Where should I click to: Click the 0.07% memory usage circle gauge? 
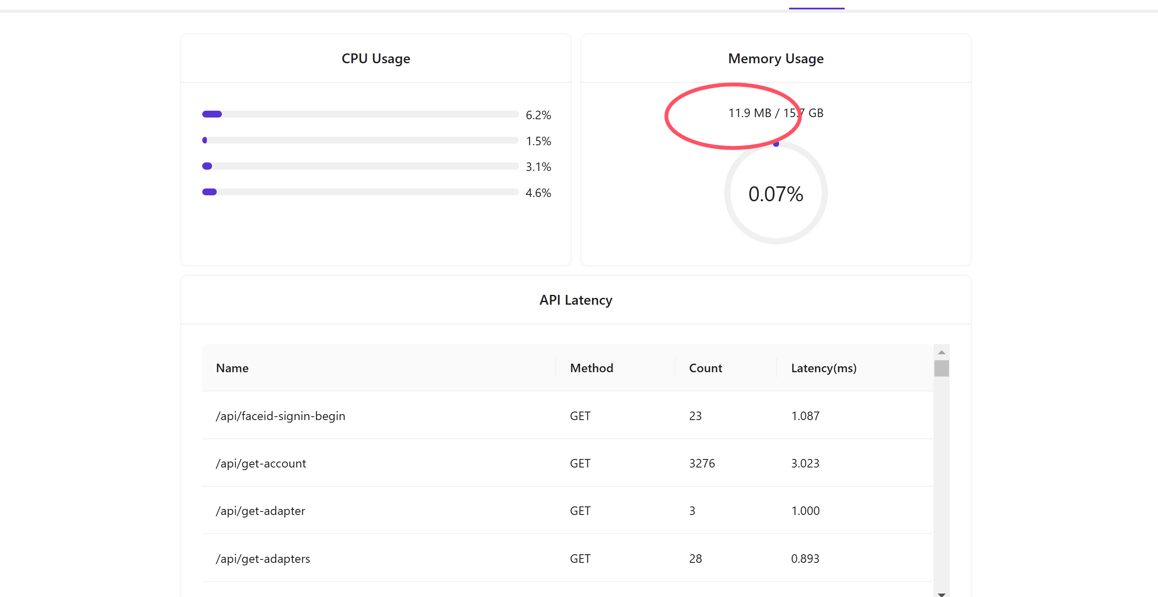pos(775,193)
